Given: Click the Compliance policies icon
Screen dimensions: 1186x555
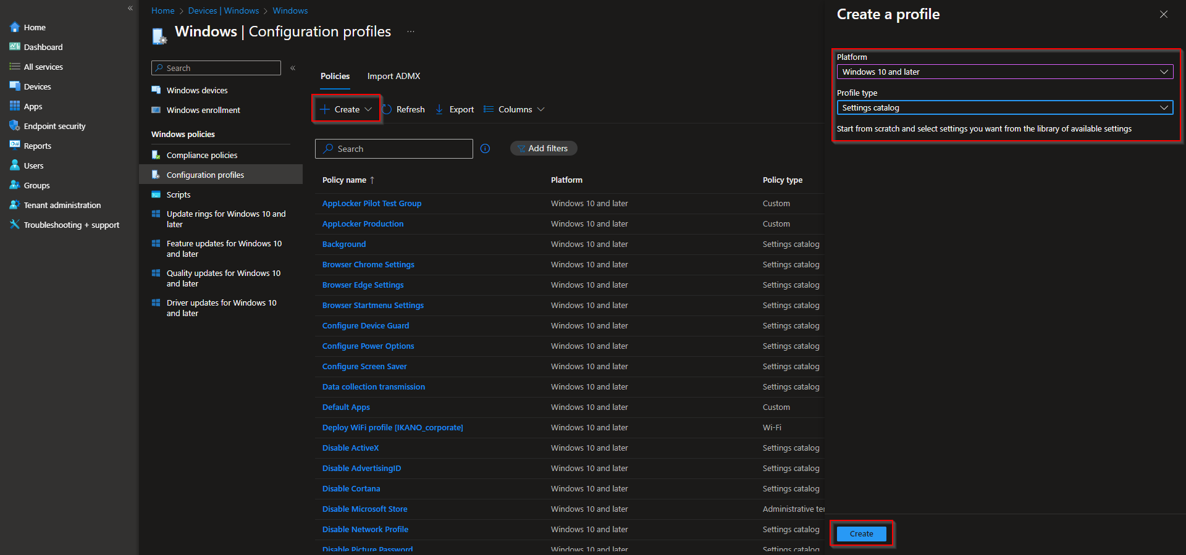Looking at the screenshot, I should tap(156, 155).
